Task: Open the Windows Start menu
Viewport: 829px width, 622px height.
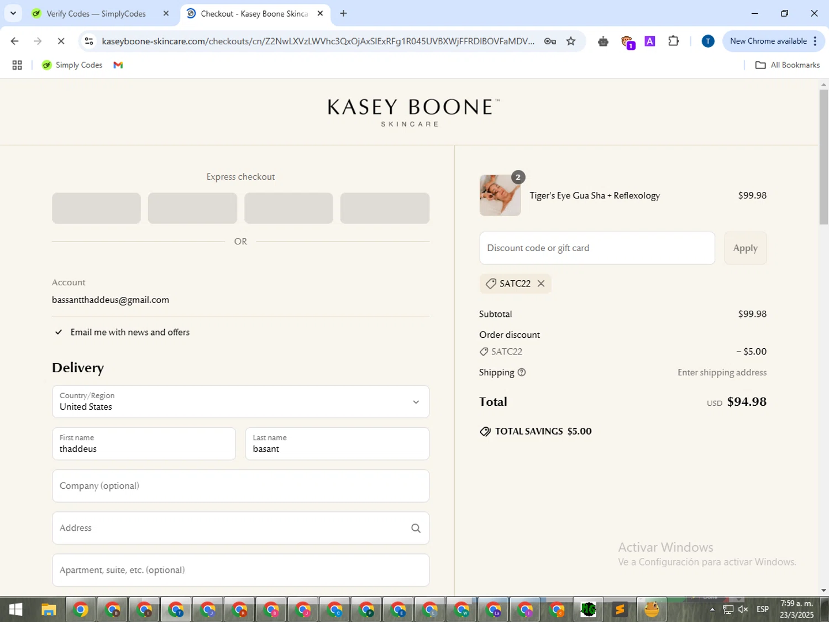Action: tap(15, 610)
